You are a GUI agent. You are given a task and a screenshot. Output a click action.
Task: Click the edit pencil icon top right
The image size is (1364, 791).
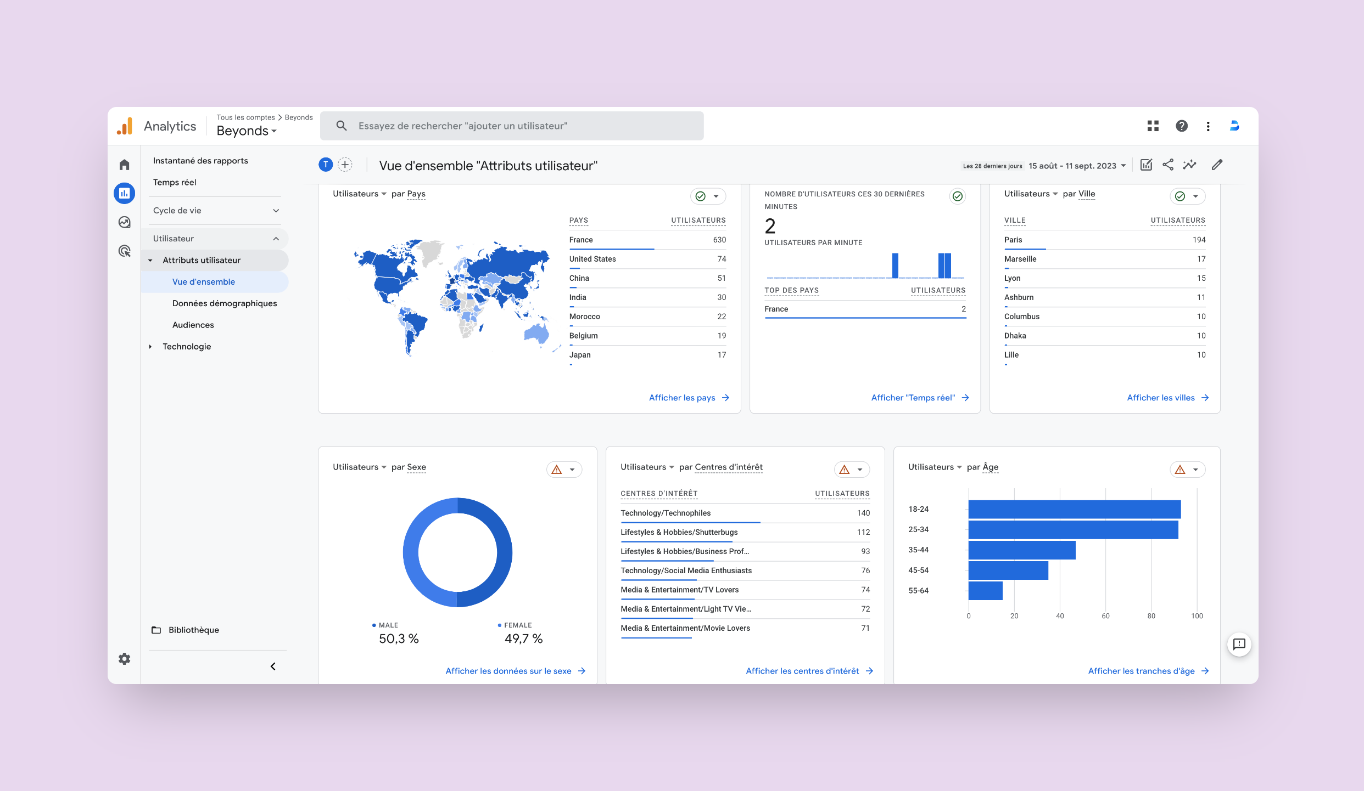point(1216,166)
